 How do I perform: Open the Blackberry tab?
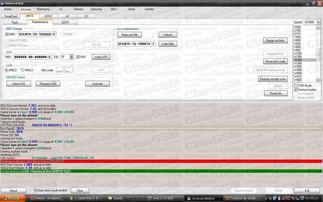(43, 9)
